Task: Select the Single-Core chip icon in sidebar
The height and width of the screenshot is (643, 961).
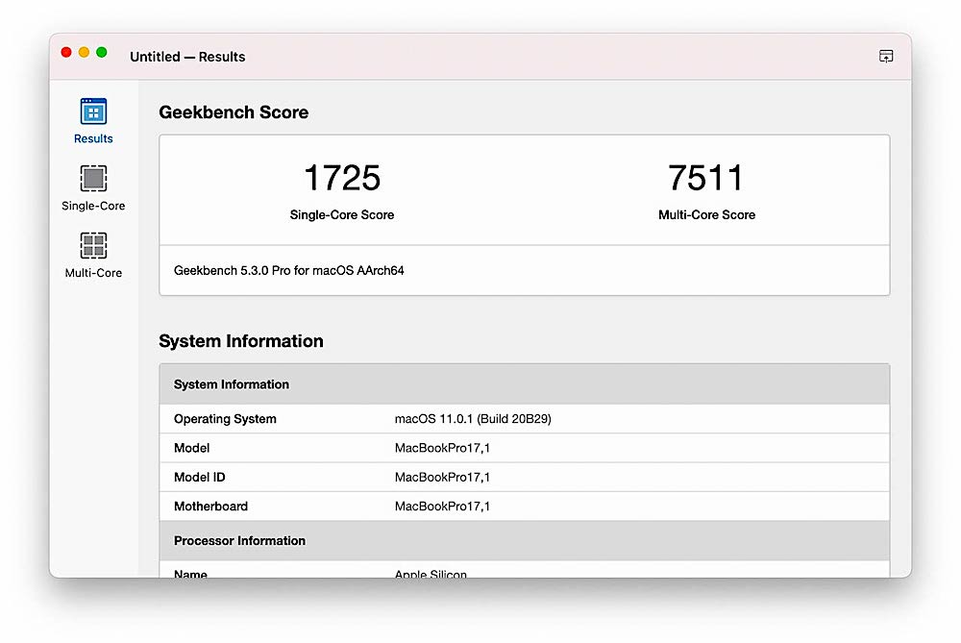Action: tap(93, 179)
